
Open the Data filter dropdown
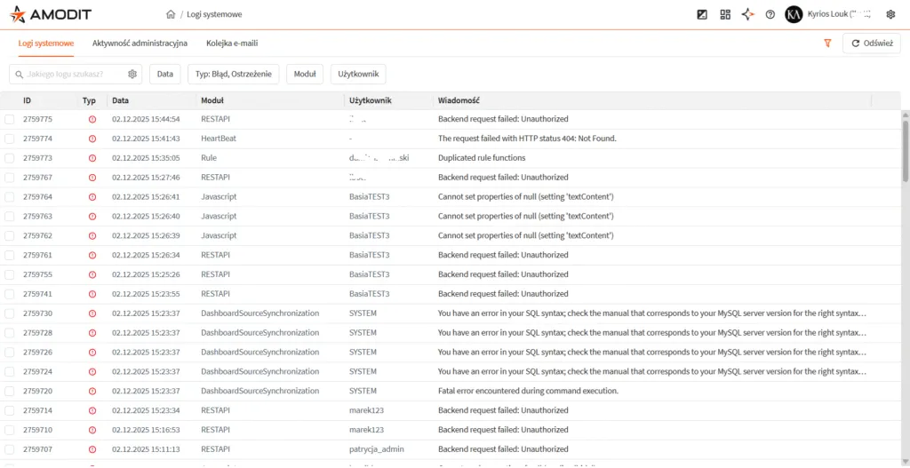pyautogui.click(x=164, y=75)
